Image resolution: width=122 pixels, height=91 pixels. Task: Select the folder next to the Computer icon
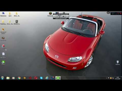coord(10,14)
